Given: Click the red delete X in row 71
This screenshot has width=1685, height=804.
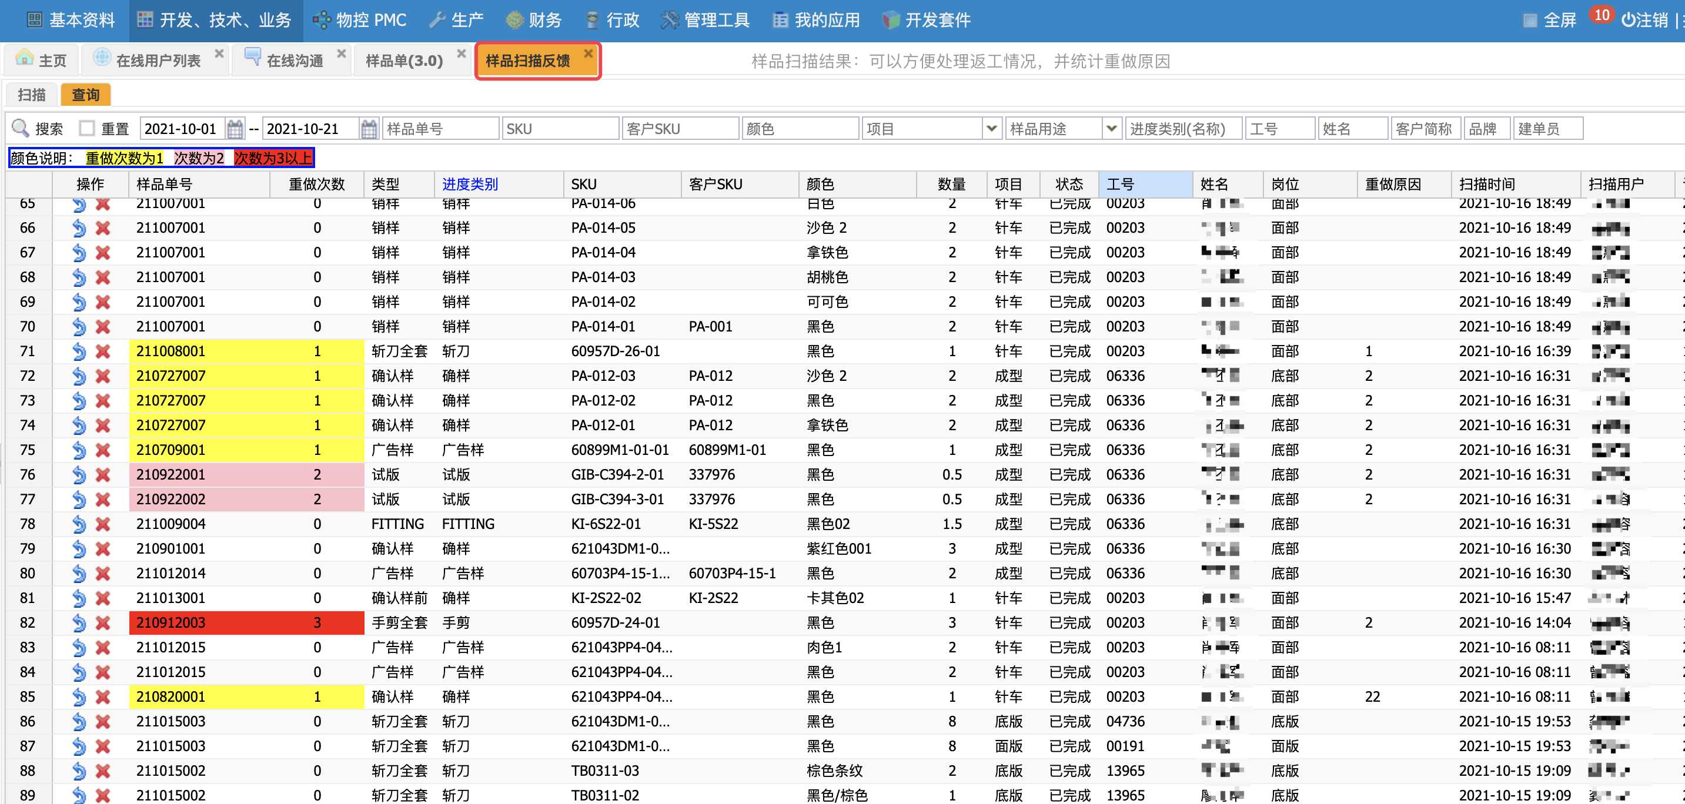Looking at the screenshot, I should 103,351.
